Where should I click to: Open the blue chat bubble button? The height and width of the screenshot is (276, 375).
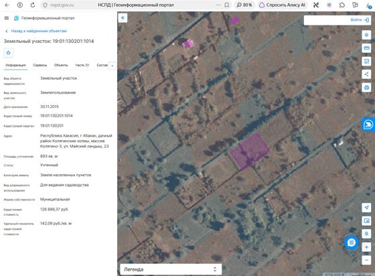click(352, 243)
